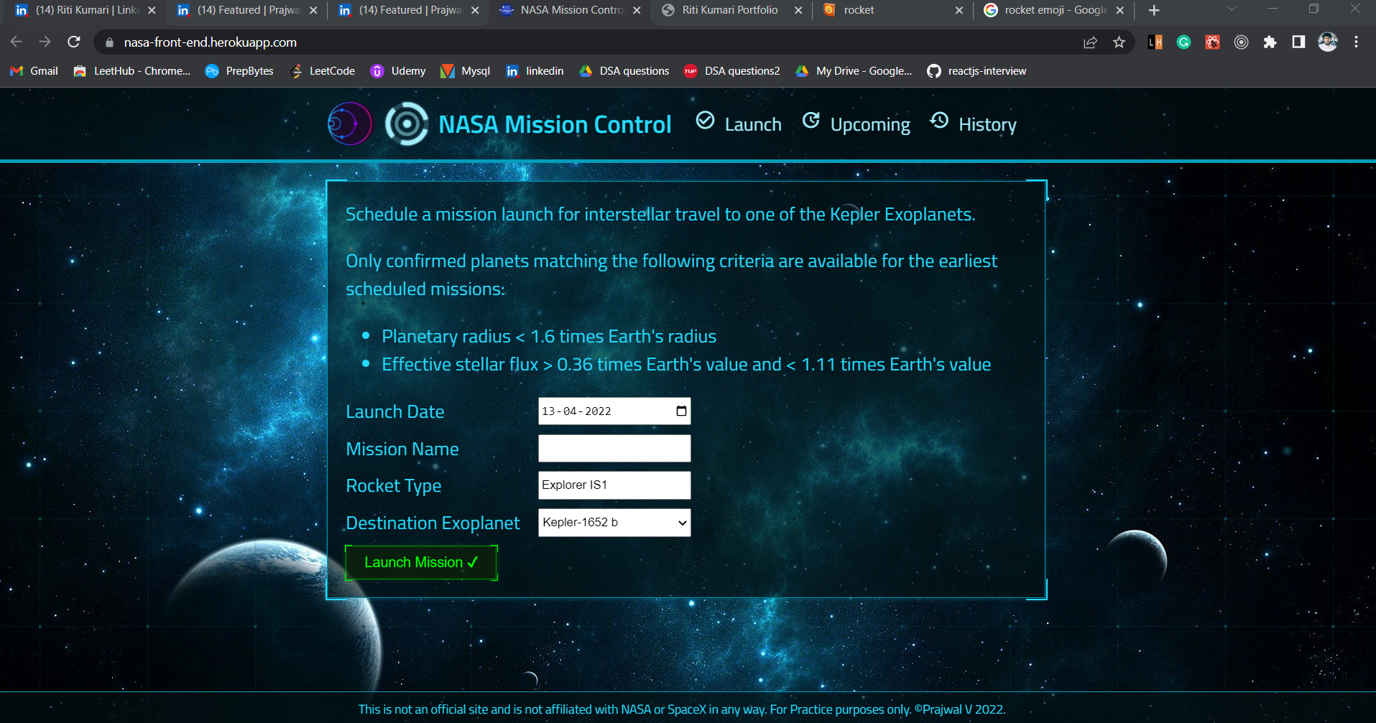Open the calendar picker in Launch Date
The image size is (1376, 723).
tap(681, 411)
